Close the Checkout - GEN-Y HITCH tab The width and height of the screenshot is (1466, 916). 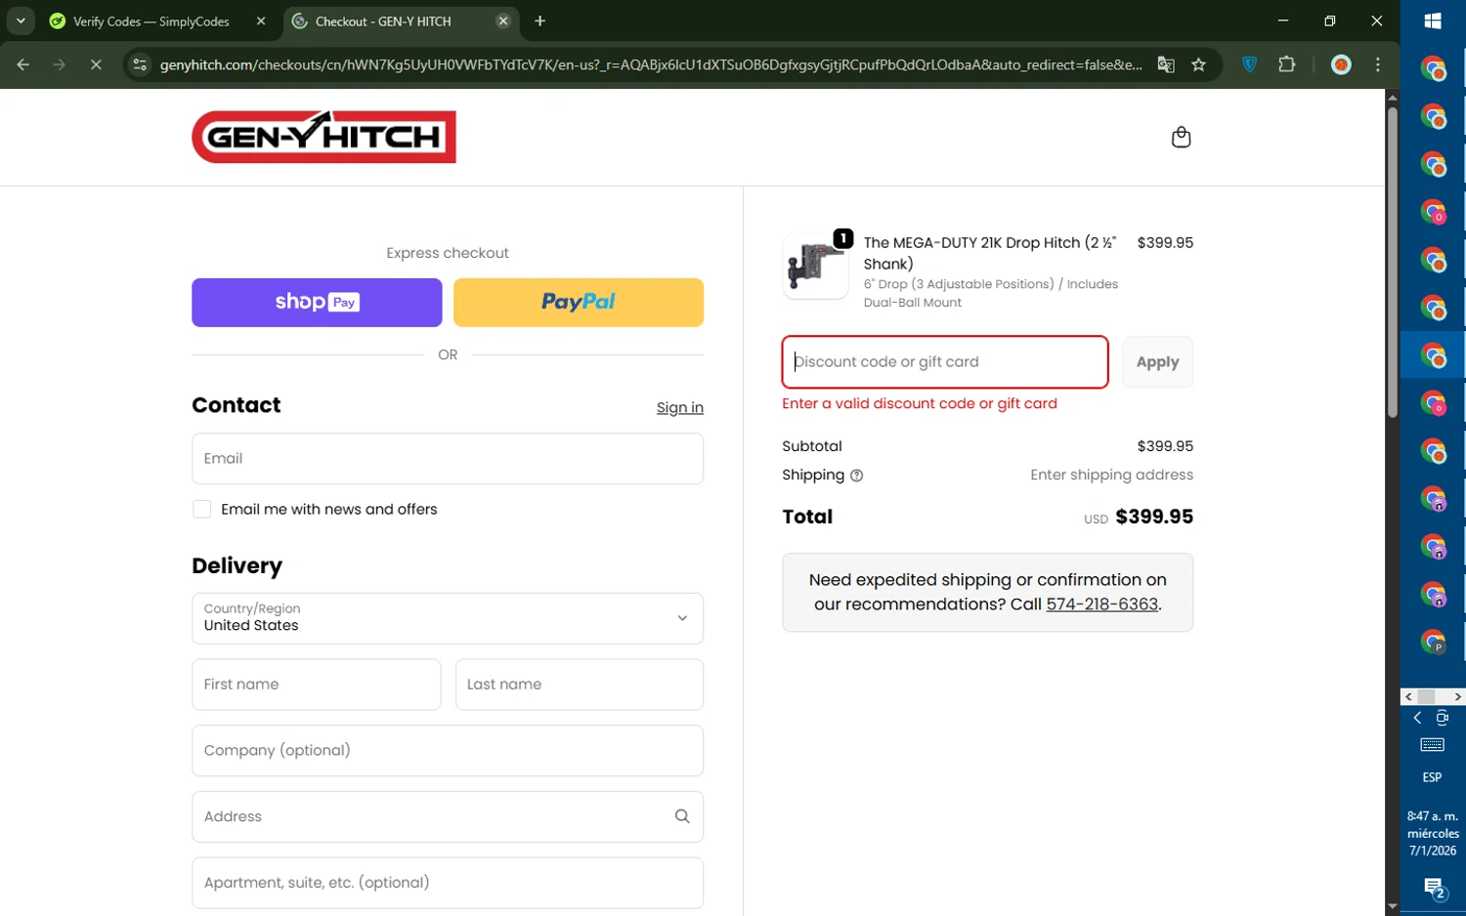(x=503, y=21)
